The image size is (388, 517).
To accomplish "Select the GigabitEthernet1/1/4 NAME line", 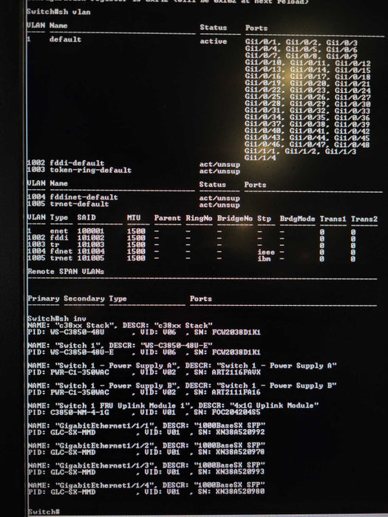I will [x=146, y=485].
